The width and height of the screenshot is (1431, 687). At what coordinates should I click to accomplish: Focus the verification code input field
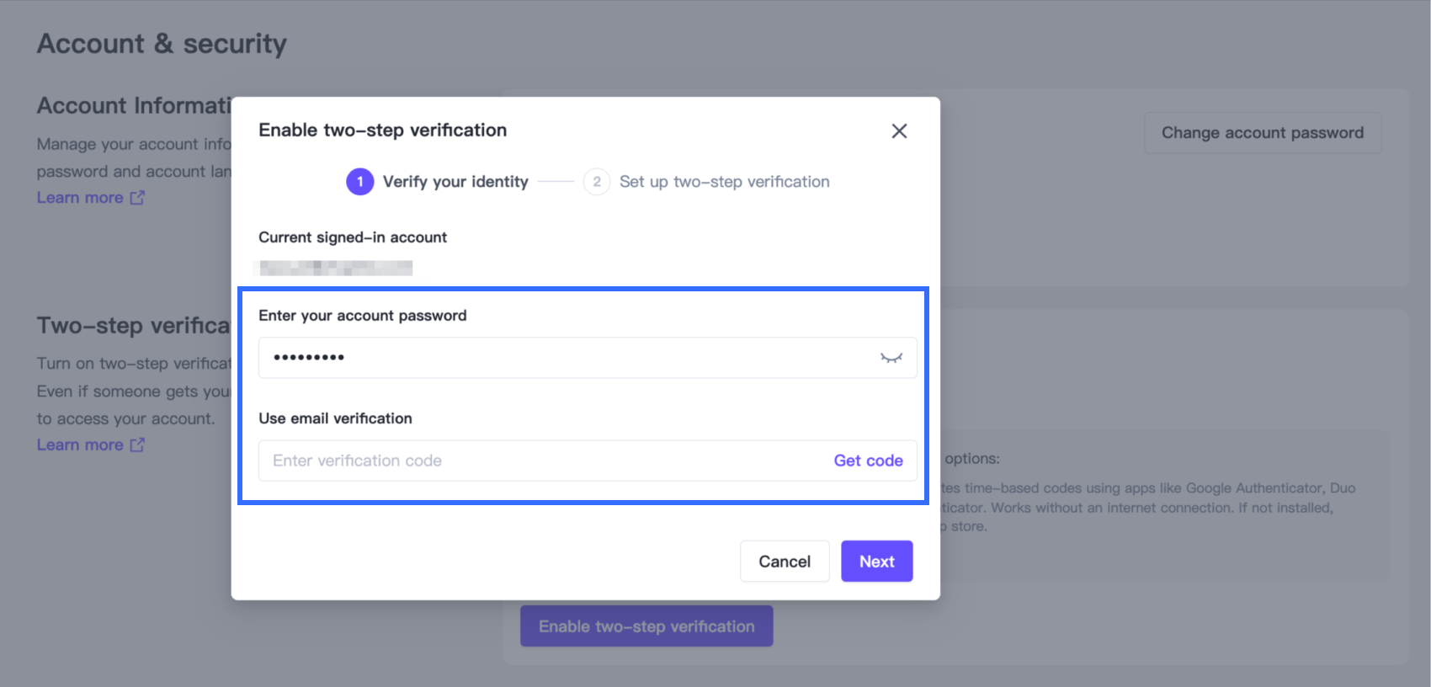point(539,461)
